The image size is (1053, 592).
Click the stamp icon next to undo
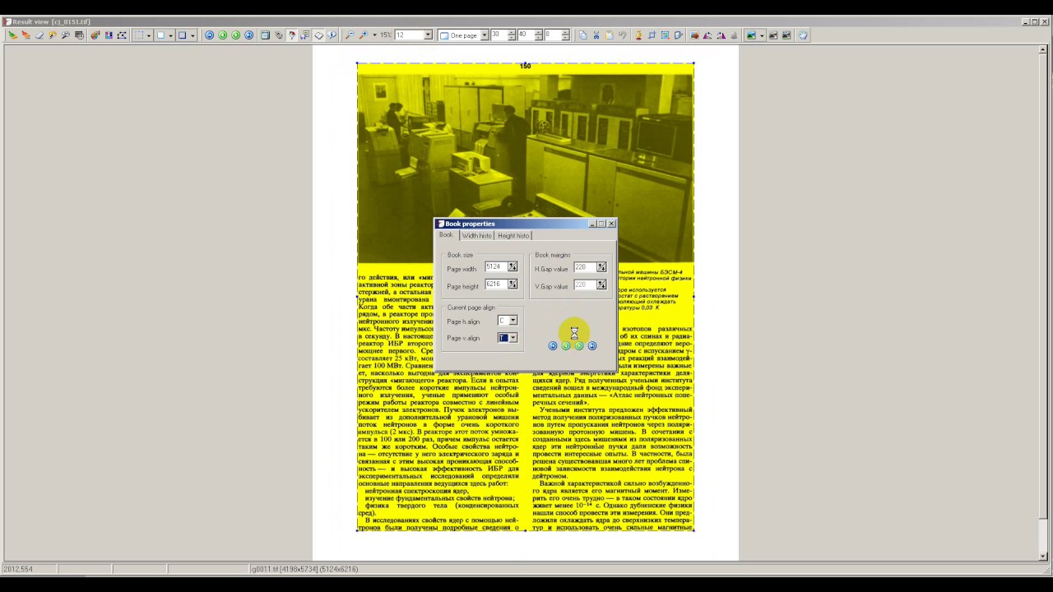639,35
